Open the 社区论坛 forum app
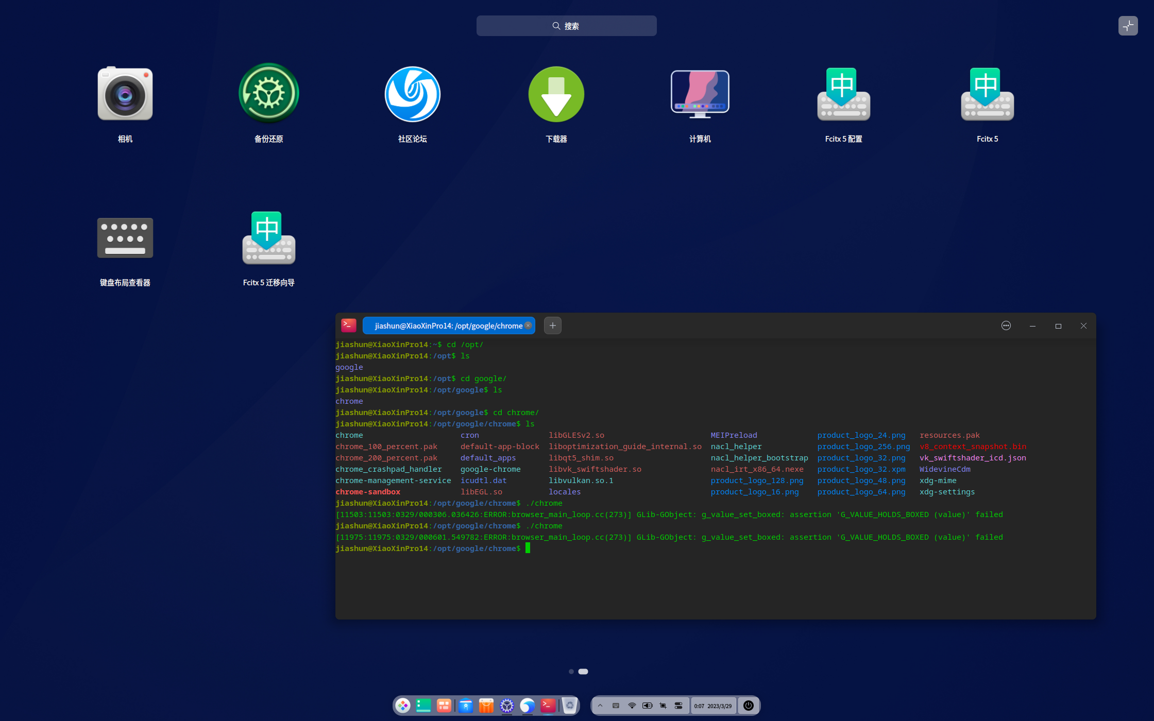The height and width of the screenshot is (721, 1154). tap(412, 94)
